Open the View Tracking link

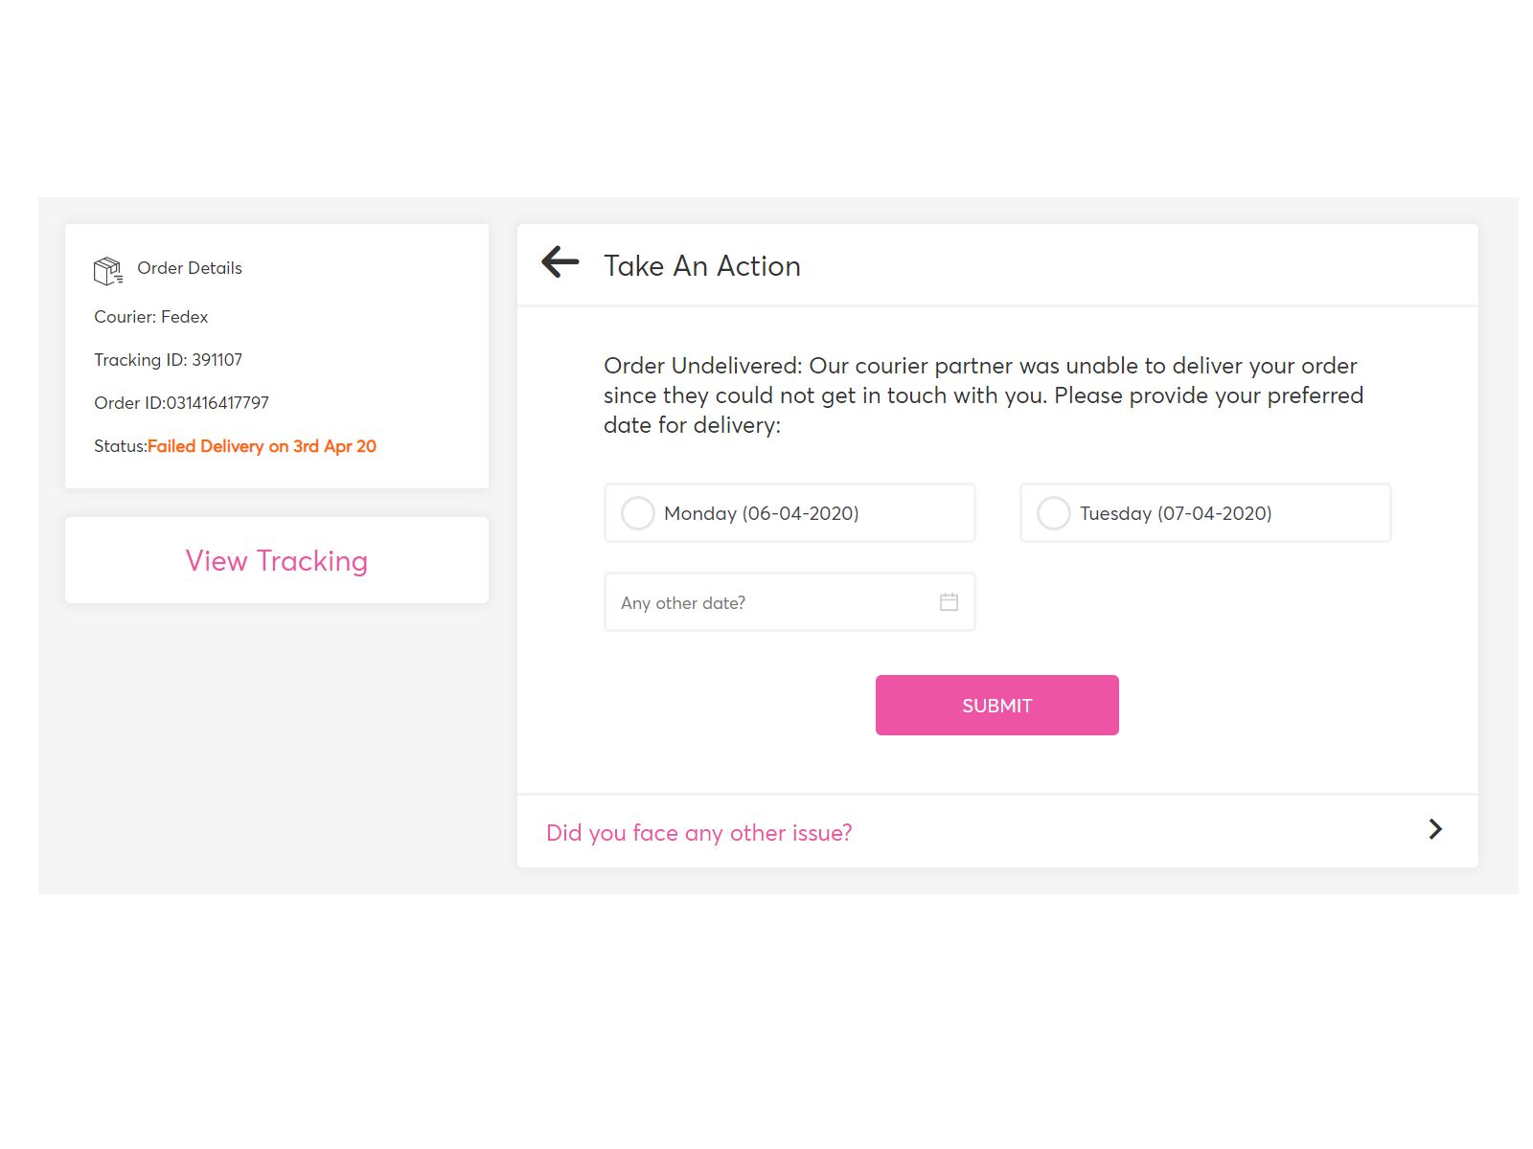[x=277, y=561]
